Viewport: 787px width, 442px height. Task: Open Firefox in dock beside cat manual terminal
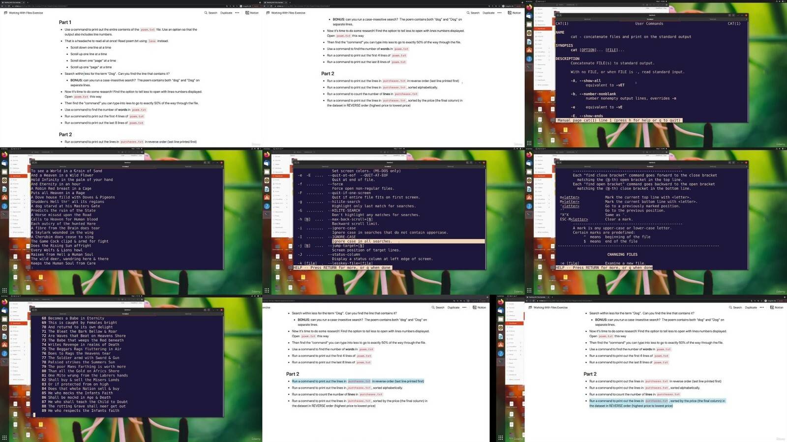(x=529, y=8)
